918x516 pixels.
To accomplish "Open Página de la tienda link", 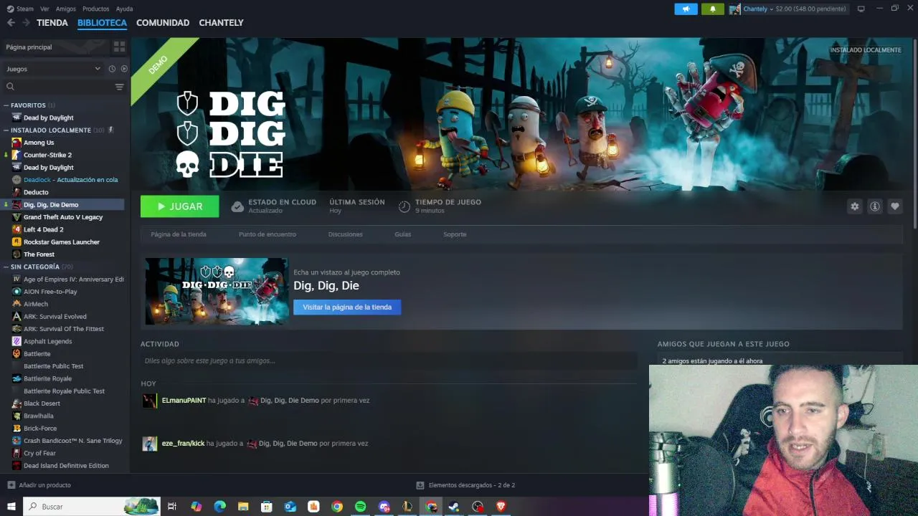I will click(179, 234).
